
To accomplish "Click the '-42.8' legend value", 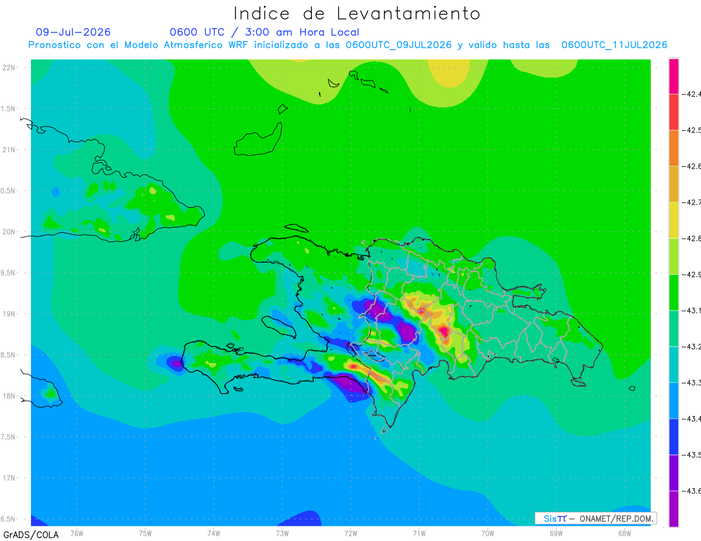I will pyautogui.click(x=692, y=239).
